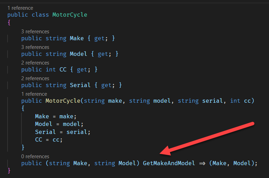Screen dimensions: 269x178
Task: Click the pink closing brace of the class
Action: click(x=9, y=171)
